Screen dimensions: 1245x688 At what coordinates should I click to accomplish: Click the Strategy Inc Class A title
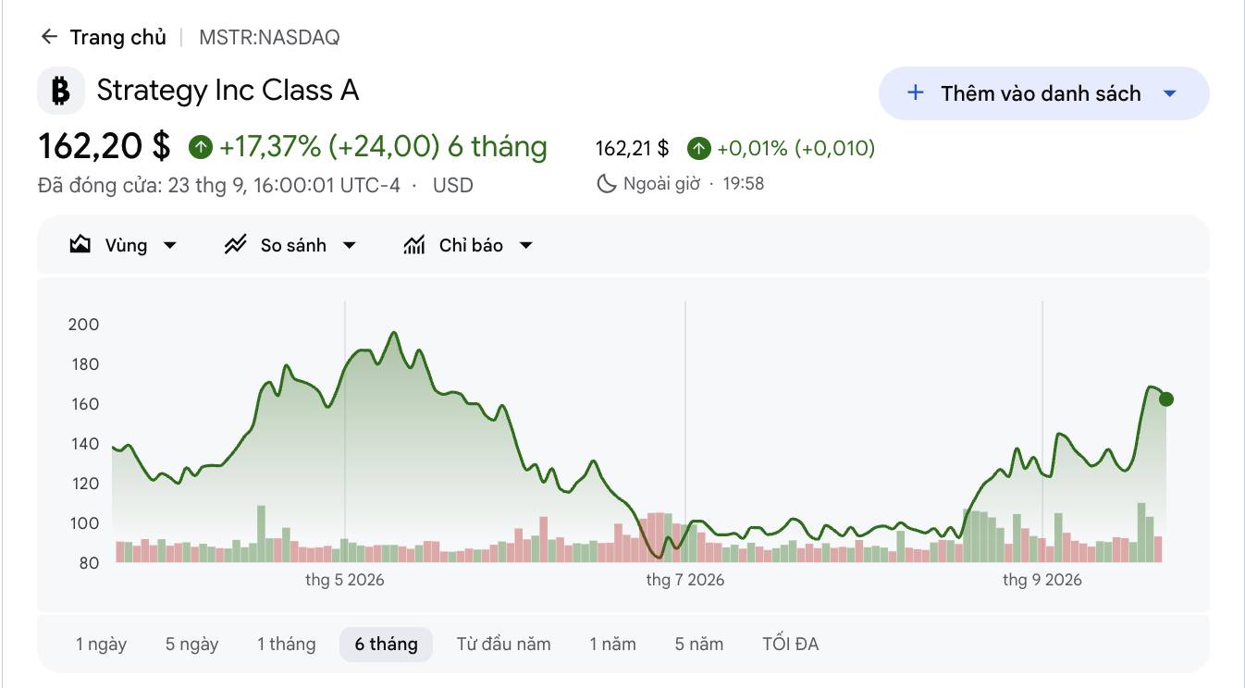(x=228, y=91)
